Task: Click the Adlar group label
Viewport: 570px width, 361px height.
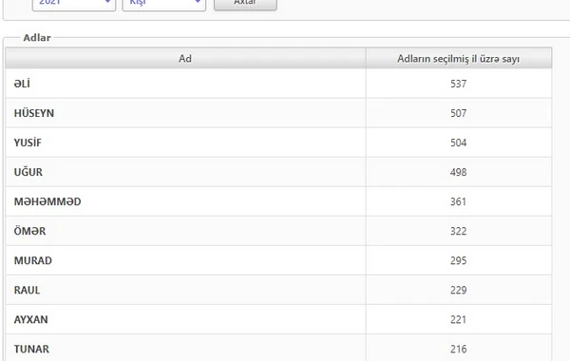Action: pyautogui.click(x=37, y=38)
